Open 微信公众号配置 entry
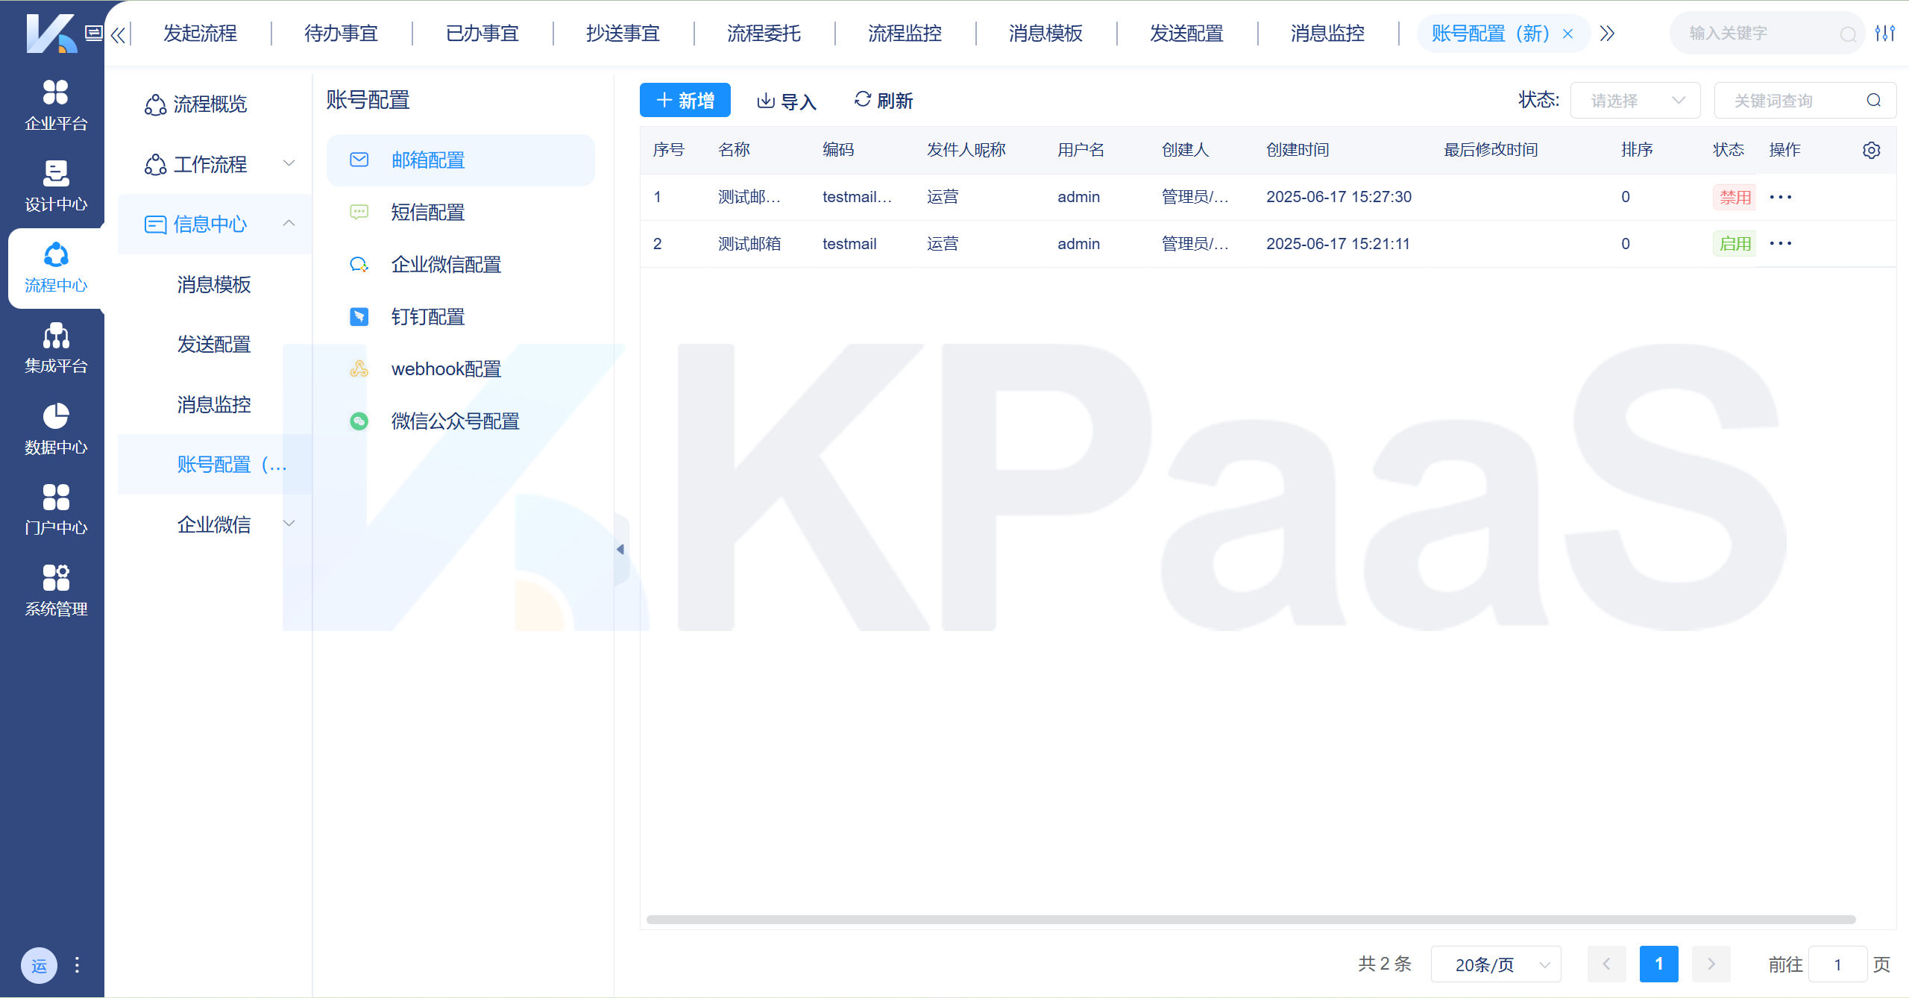 pyautogui.click(x=454, y=421)
